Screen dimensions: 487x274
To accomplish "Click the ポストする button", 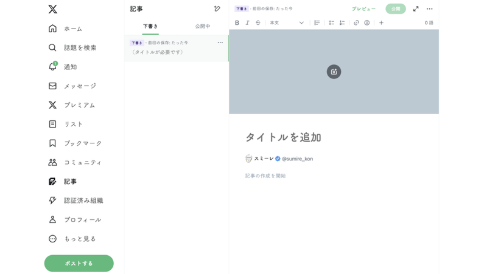I will [x=79, y=263].
